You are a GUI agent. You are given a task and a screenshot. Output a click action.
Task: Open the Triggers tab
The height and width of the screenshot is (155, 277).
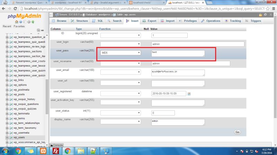point(253,21)
